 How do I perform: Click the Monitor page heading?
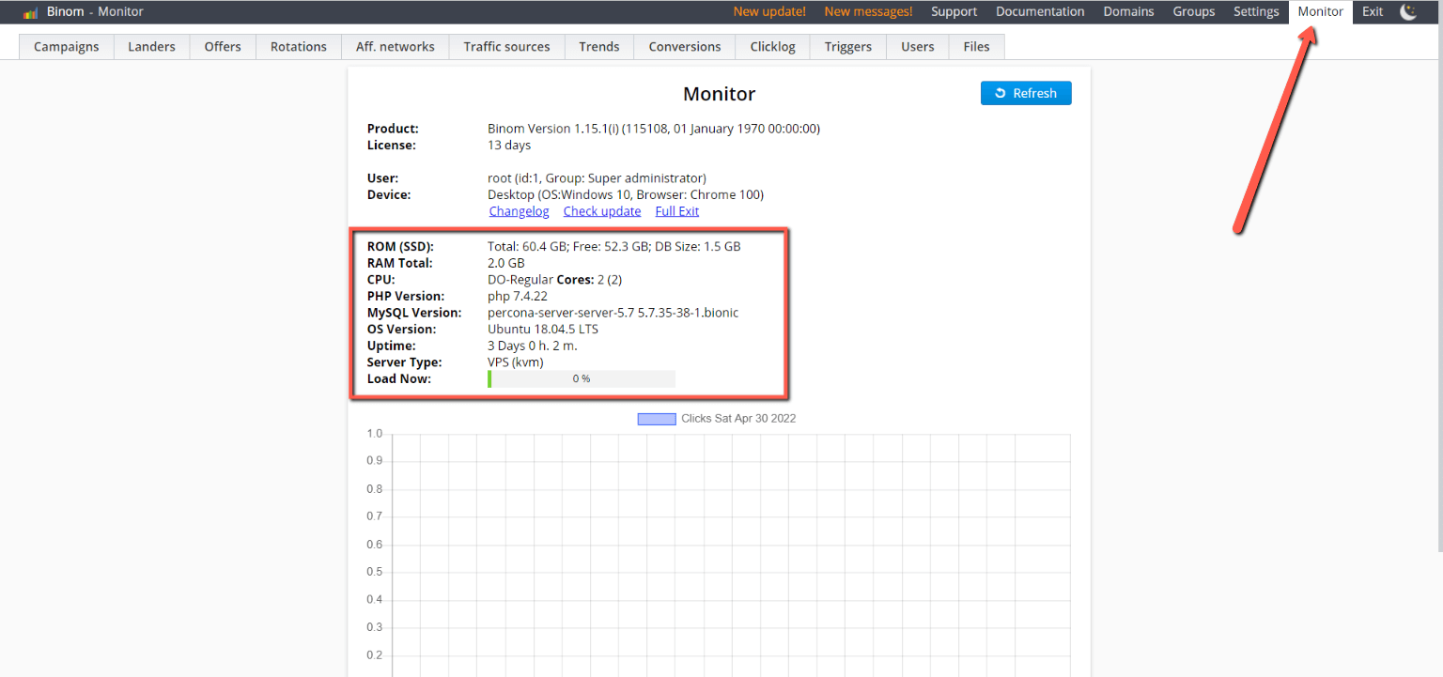pos(719,94)
